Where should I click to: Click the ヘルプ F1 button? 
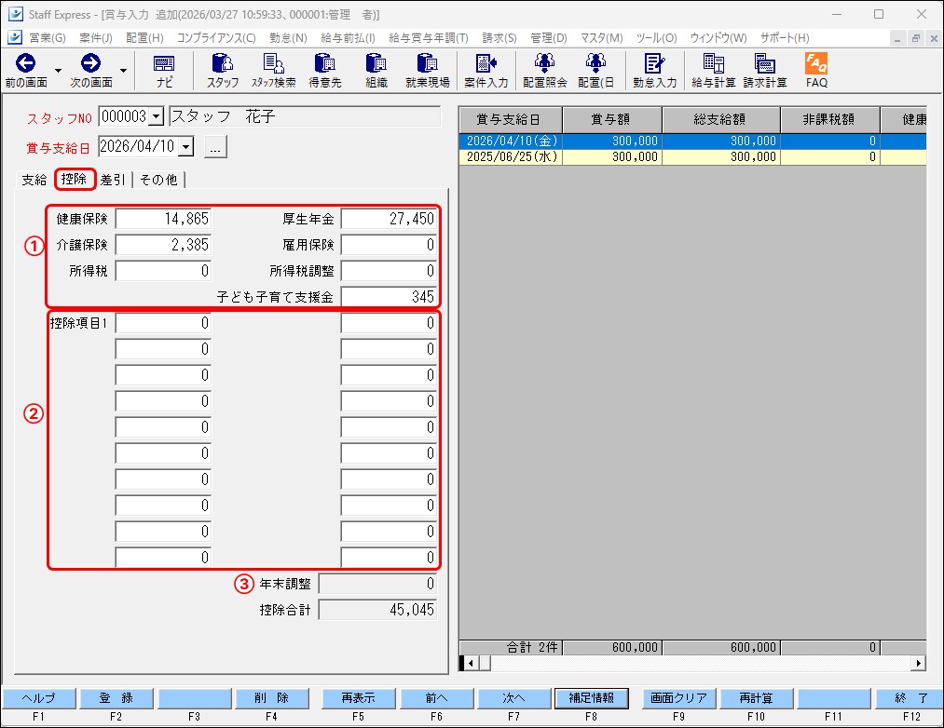coord(39,698)
